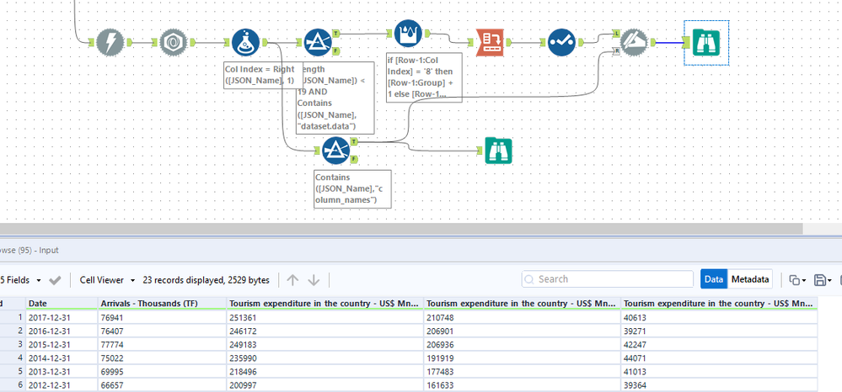Select the expenditure cell 246172

[x=324, y=331]
